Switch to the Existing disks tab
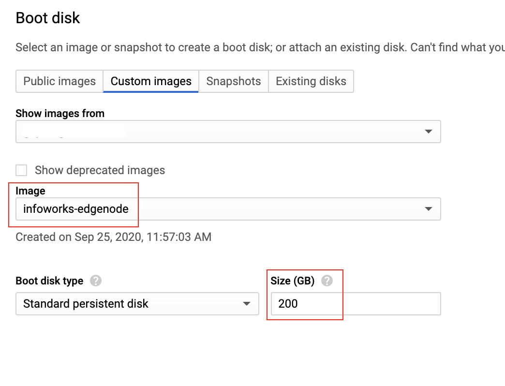This screenshot has height=386, width=505. (x=311, y=81)
